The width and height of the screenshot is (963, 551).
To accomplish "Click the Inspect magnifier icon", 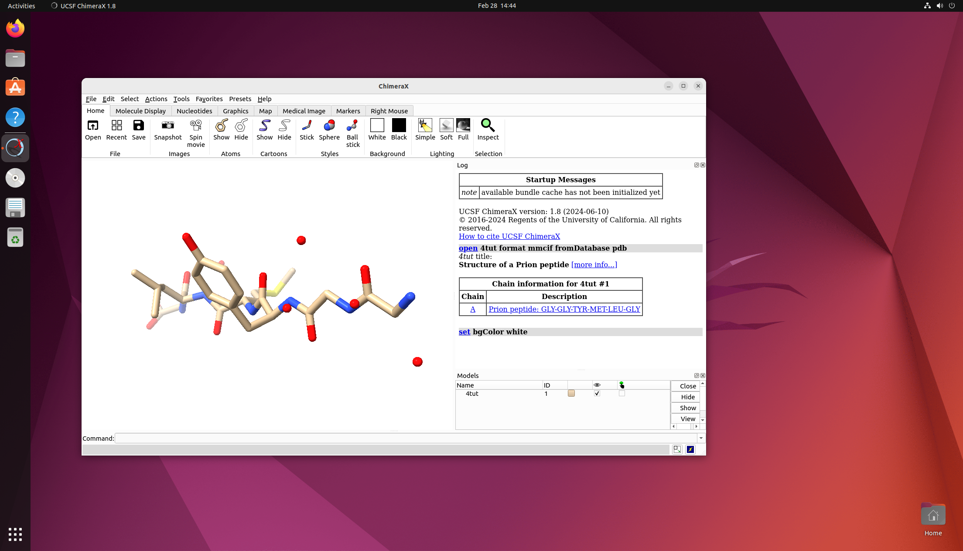I will [x=488, y=126].
